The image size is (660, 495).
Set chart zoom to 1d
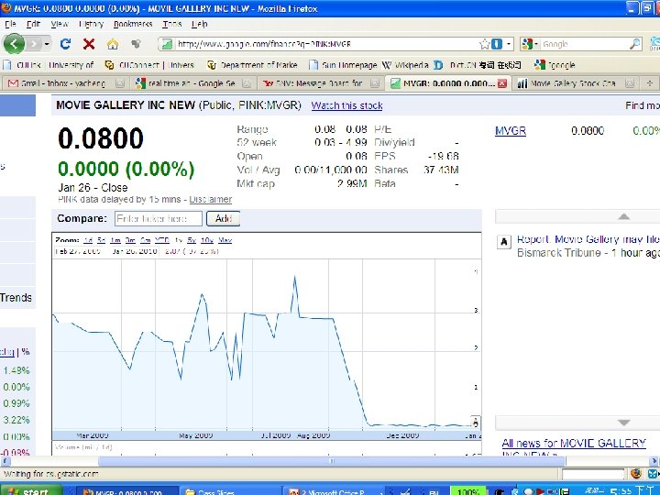[x=88, y=240]
